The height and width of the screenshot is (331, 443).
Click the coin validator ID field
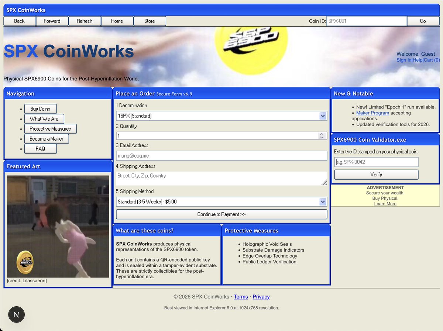point(376,162)
